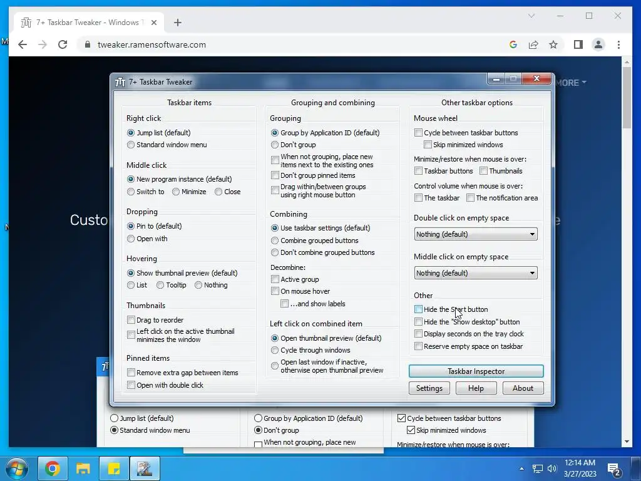641x481 pixels.
Task: Click the taskbar clock showing 12:14 AM
Action: tap(580, 468)
